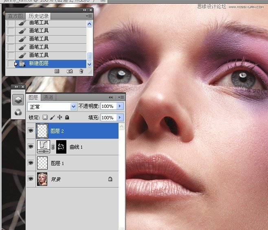Create new snapshot with camera icon
The height and width of the screenshot is (230, 268).
[70, 71]
